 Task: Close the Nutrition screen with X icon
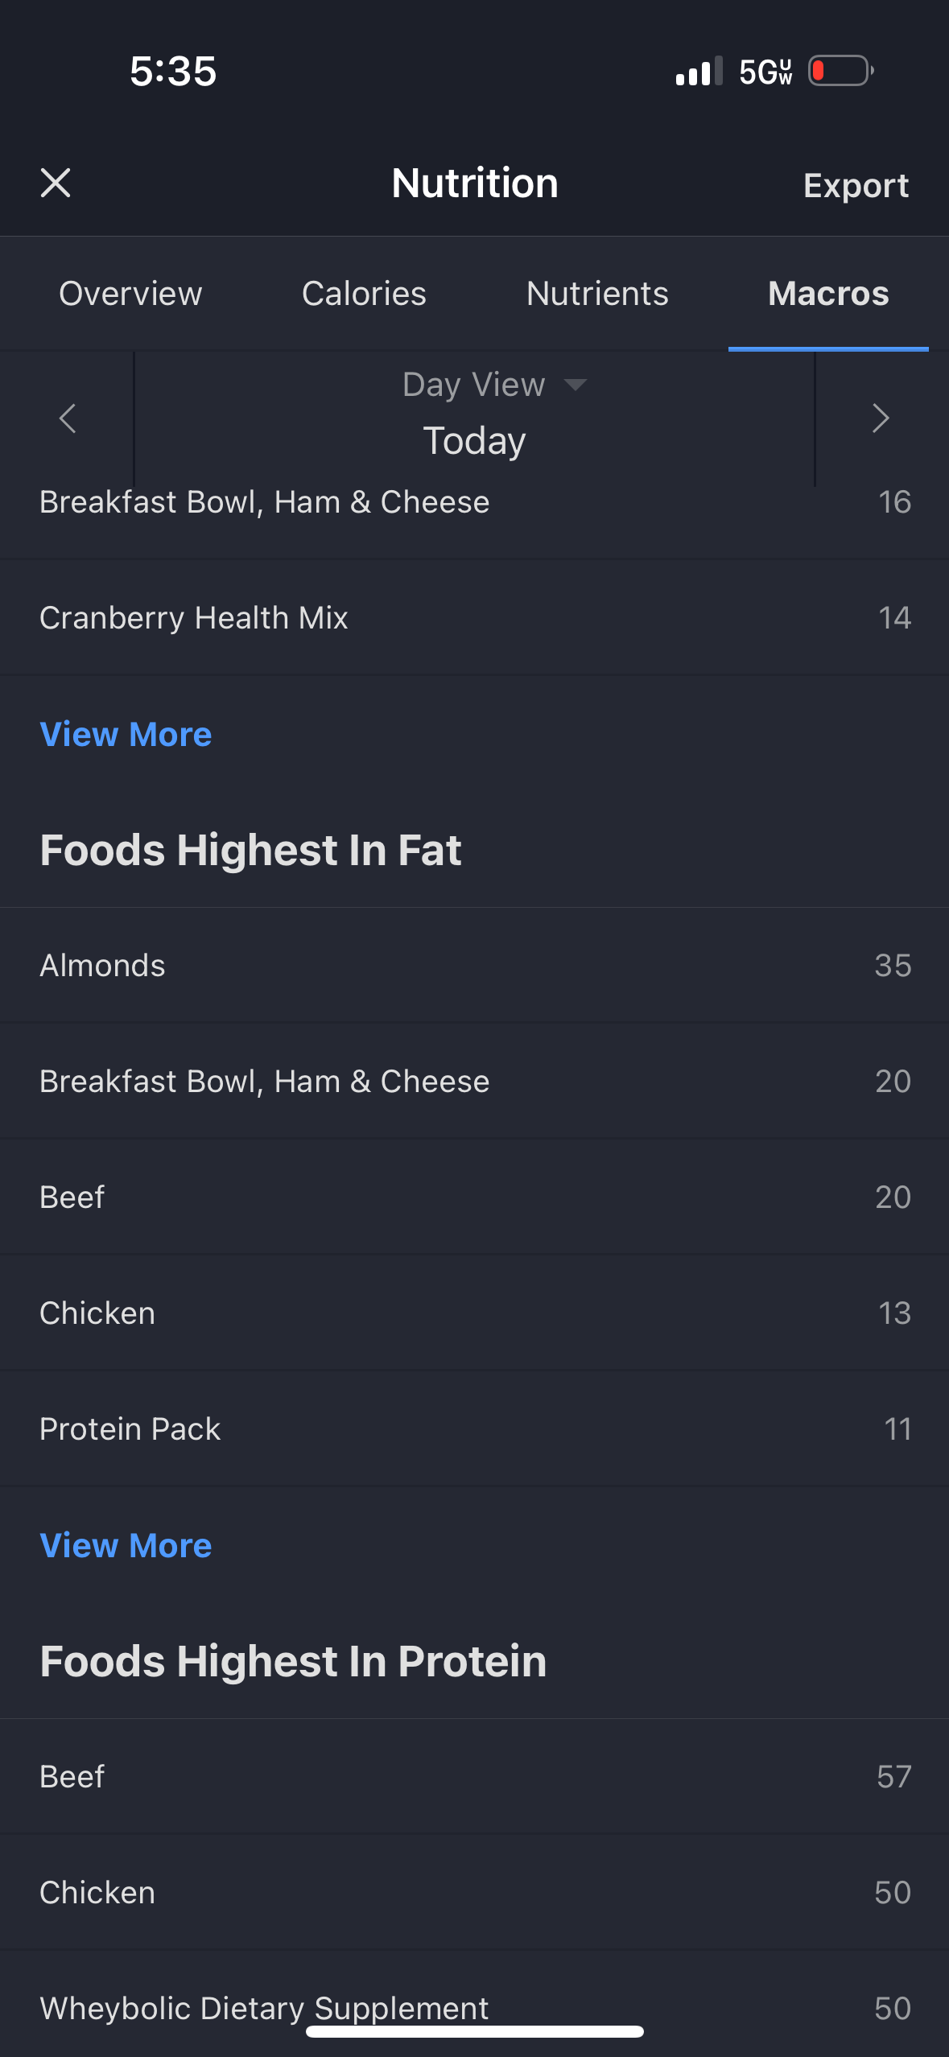tap(56, 183)
